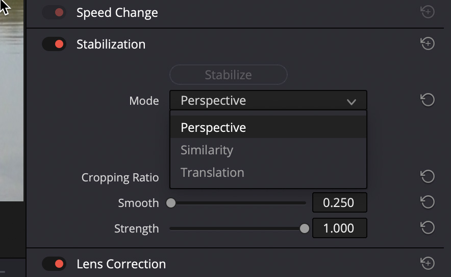Click the Strength slider handle
Viewport: 451px width, 277px height.
[304, 228]
